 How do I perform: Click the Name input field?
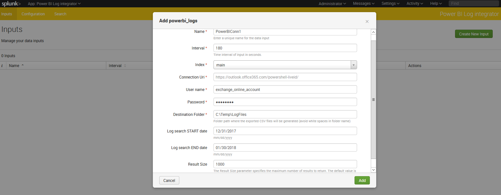285,32
